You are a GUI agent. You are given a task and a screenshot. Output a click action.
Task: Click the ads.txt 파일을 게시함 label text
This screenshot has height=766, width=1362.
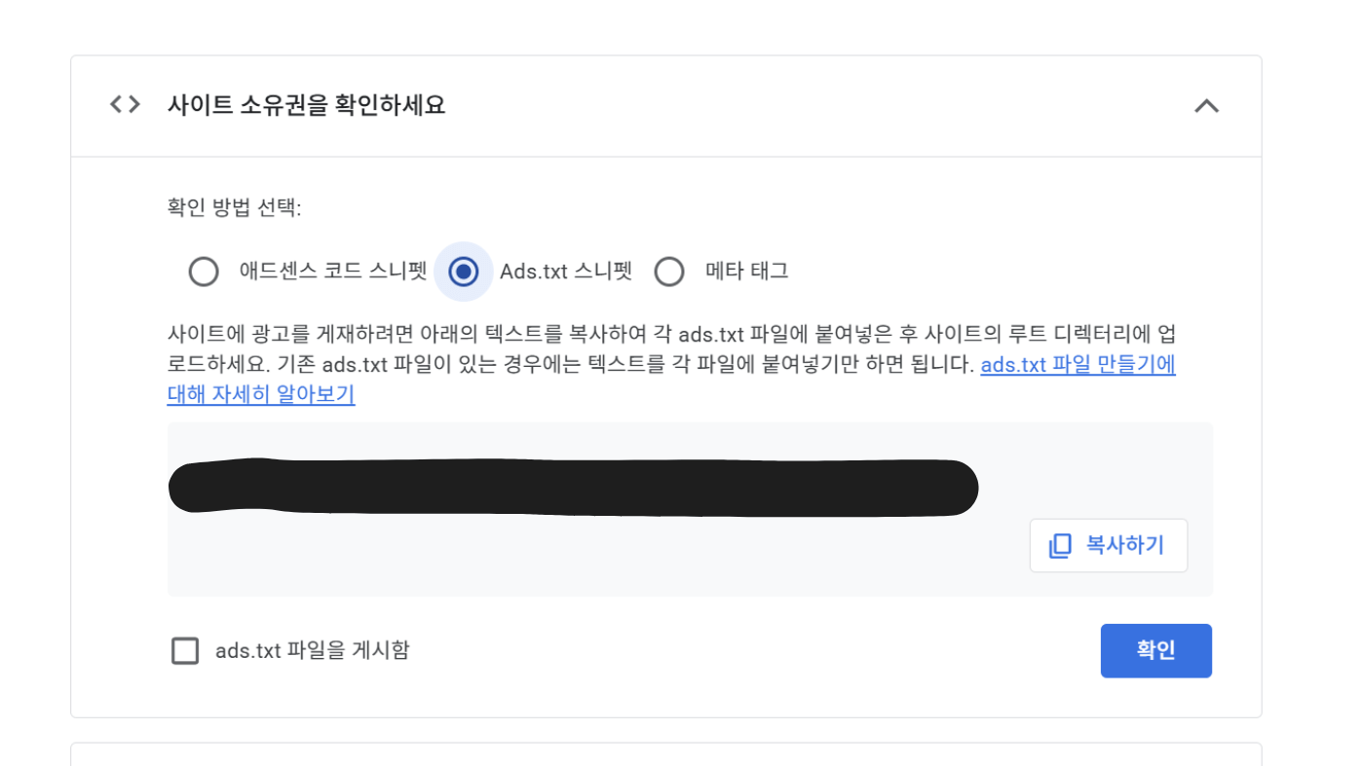tap(312, 650)
